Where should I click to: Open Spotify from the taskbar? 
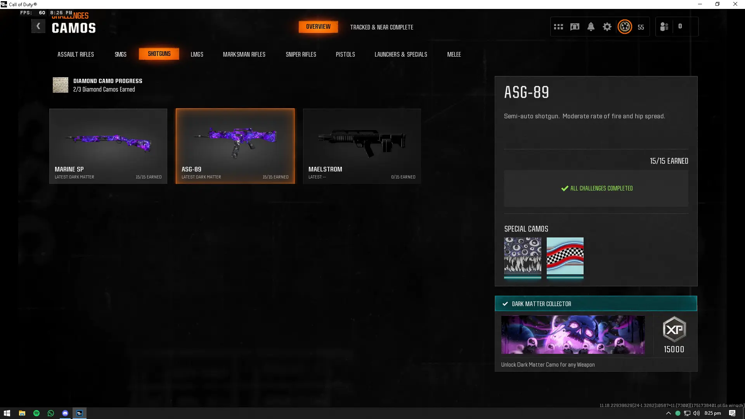click(x=36, y=413)
